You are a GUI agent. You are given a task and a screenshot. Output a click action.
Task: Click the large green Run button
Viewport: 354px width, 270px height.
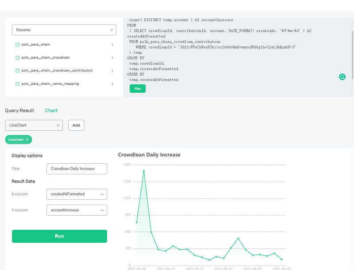[x=59, y=236]
